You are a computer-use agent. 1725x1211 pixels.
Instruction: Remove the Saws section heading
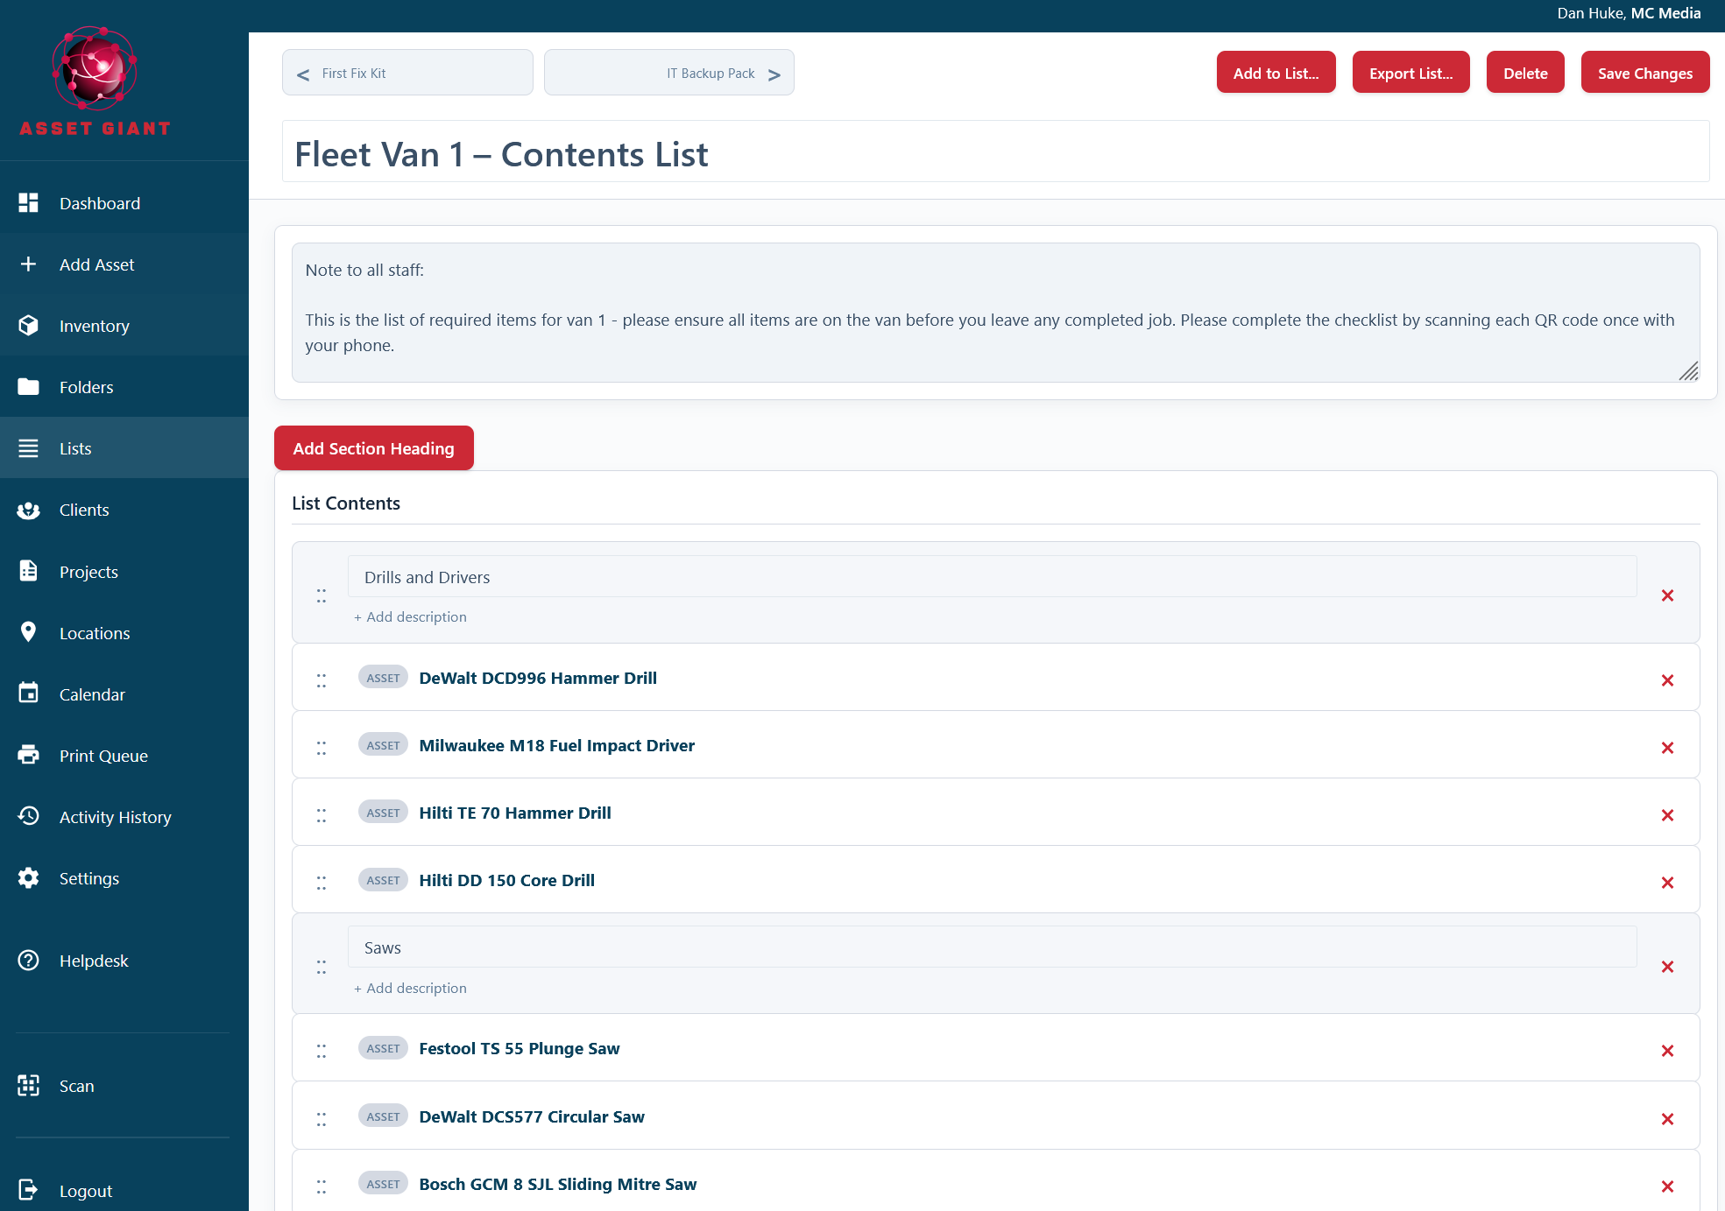(1667, 967)
